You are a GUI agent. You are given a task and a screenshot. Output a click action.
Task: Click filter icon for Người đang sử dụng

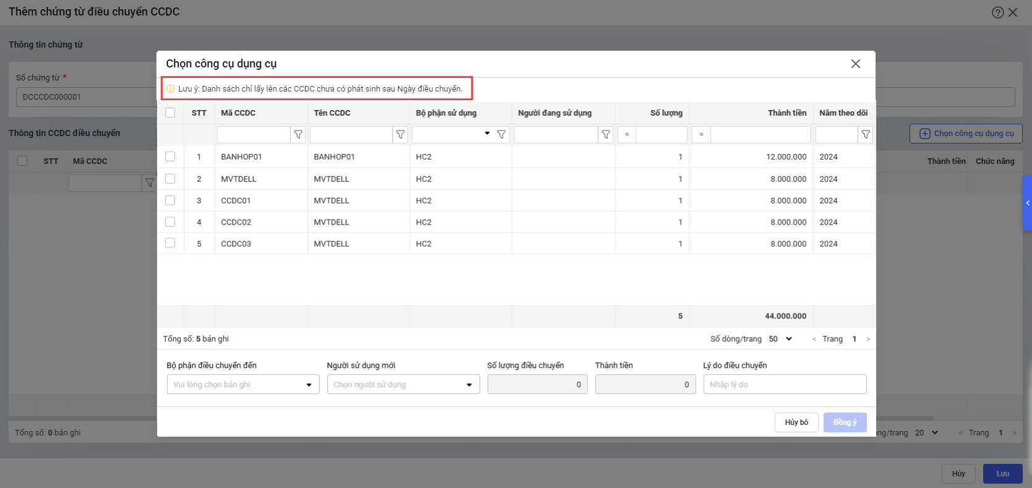606,135
